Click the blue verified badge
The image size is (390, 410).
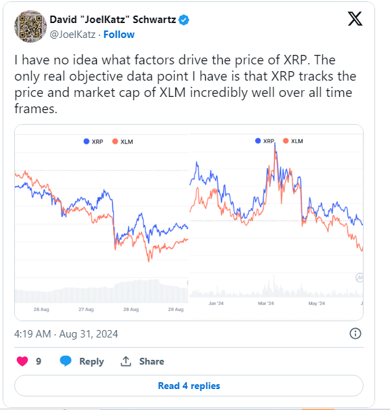click(x=184, y=20)
